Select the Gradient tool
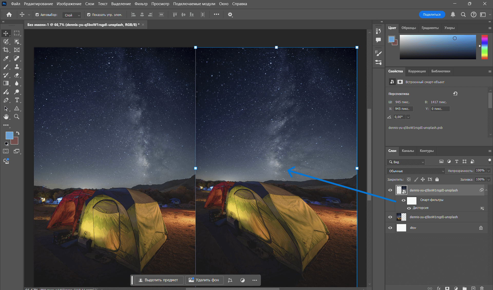493x290 pixels. (x=6, y=83)
